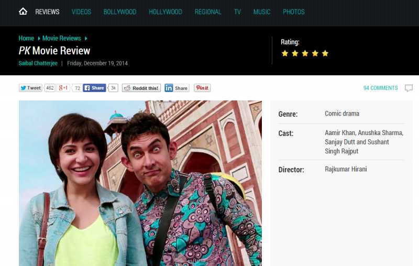Share the review with Tweet button
Screen dimensions: 419x266
click(x=30, y=88)
